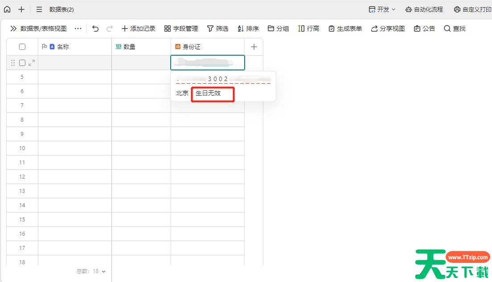This screenshot has width=492, height=282.
Task: Click the 身份证 cell input field
Action: (x=208, y=62)
